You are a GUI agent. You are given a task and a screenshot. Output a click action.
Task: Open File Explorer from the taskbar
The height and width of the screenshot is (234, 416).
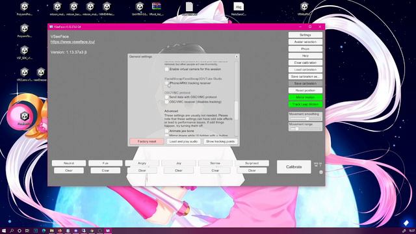pos(52,231)
